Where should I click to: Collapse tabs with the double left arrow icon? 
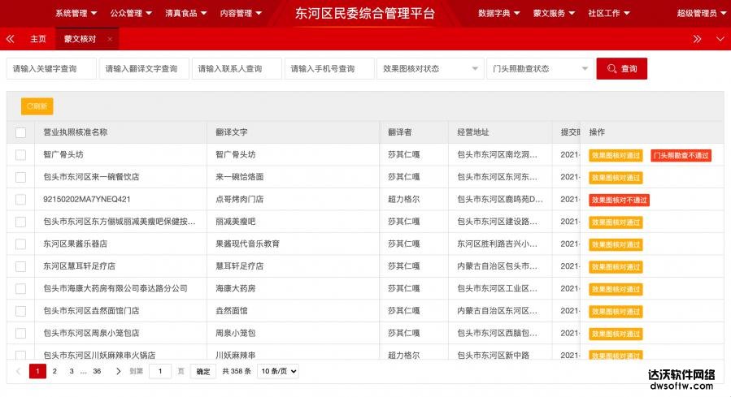(x=11, y=39)
